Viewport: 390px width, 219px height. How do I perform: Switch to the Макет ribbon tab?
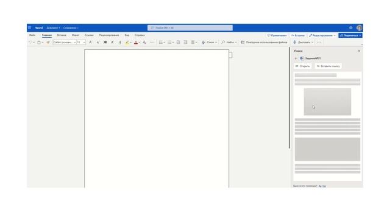(76, 35)
